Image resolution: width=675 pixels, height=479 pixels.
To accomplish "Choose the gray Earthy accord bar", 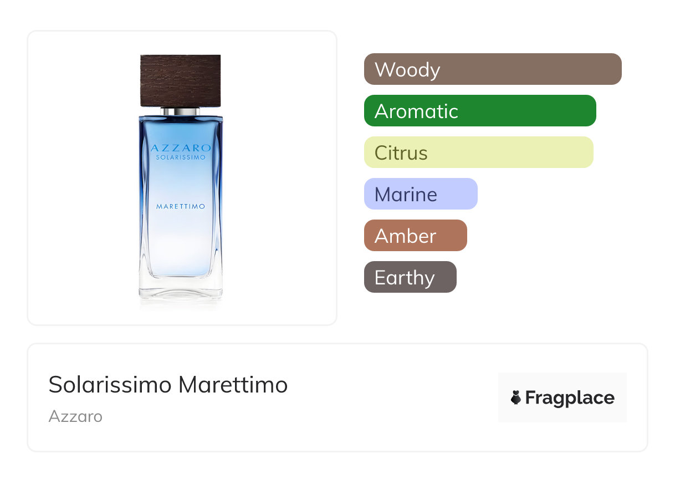I will (410, 277).
